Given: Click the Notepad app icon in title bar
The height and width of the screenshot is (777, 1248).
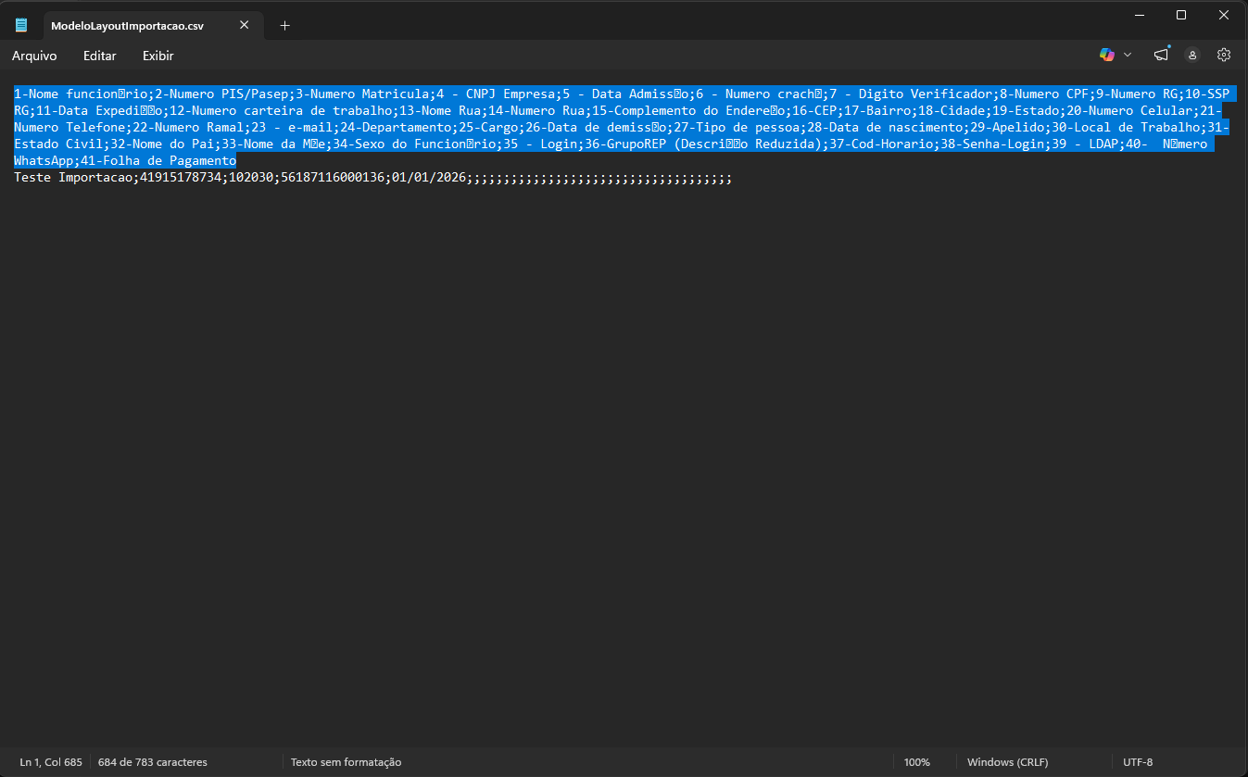Looking at the screenshot, I should point(21,25).
